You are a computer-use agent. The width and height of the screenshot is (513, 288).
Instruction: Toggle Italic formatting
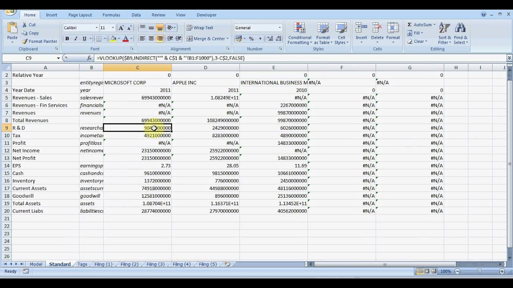75,39
